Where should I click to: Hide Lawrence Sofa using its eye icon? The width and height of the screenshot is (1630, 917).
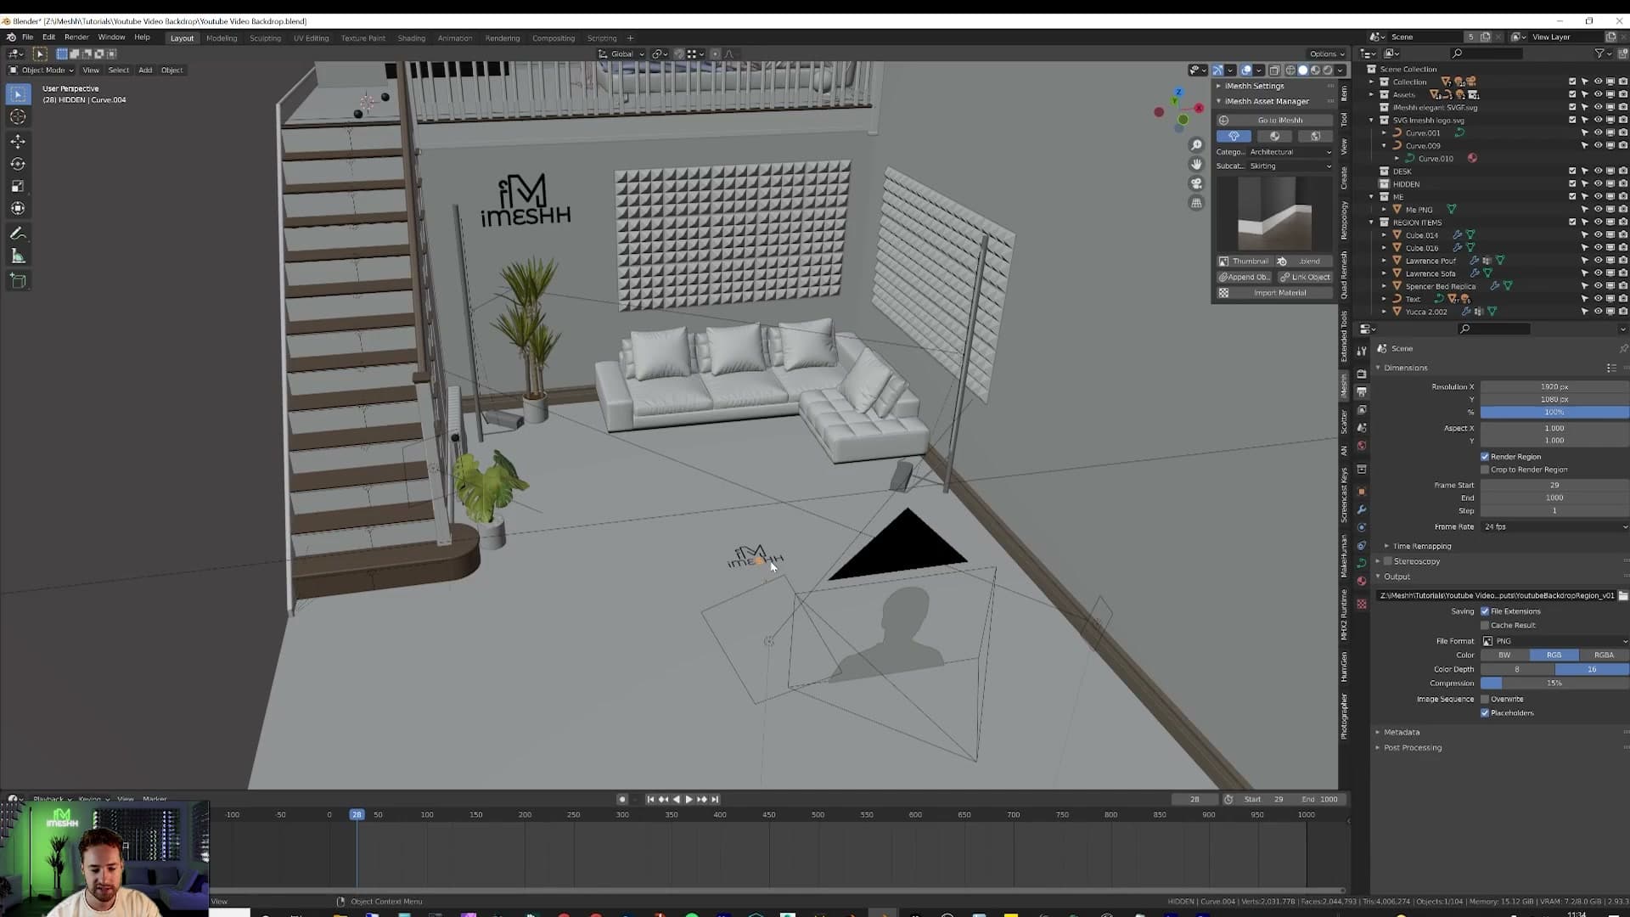tap(1598, 273)
